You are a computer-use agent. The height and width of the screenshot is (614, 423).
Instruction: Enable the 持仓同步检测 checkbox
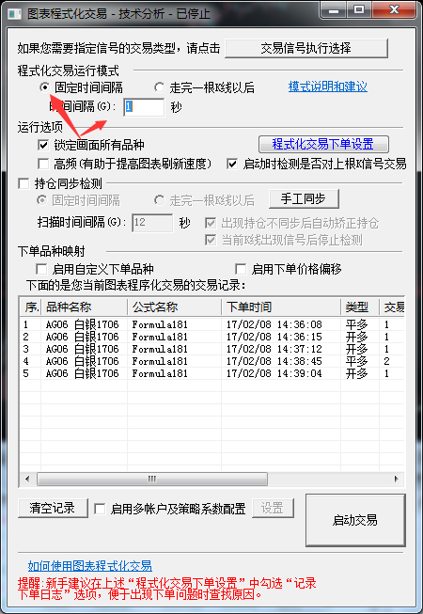23,182
